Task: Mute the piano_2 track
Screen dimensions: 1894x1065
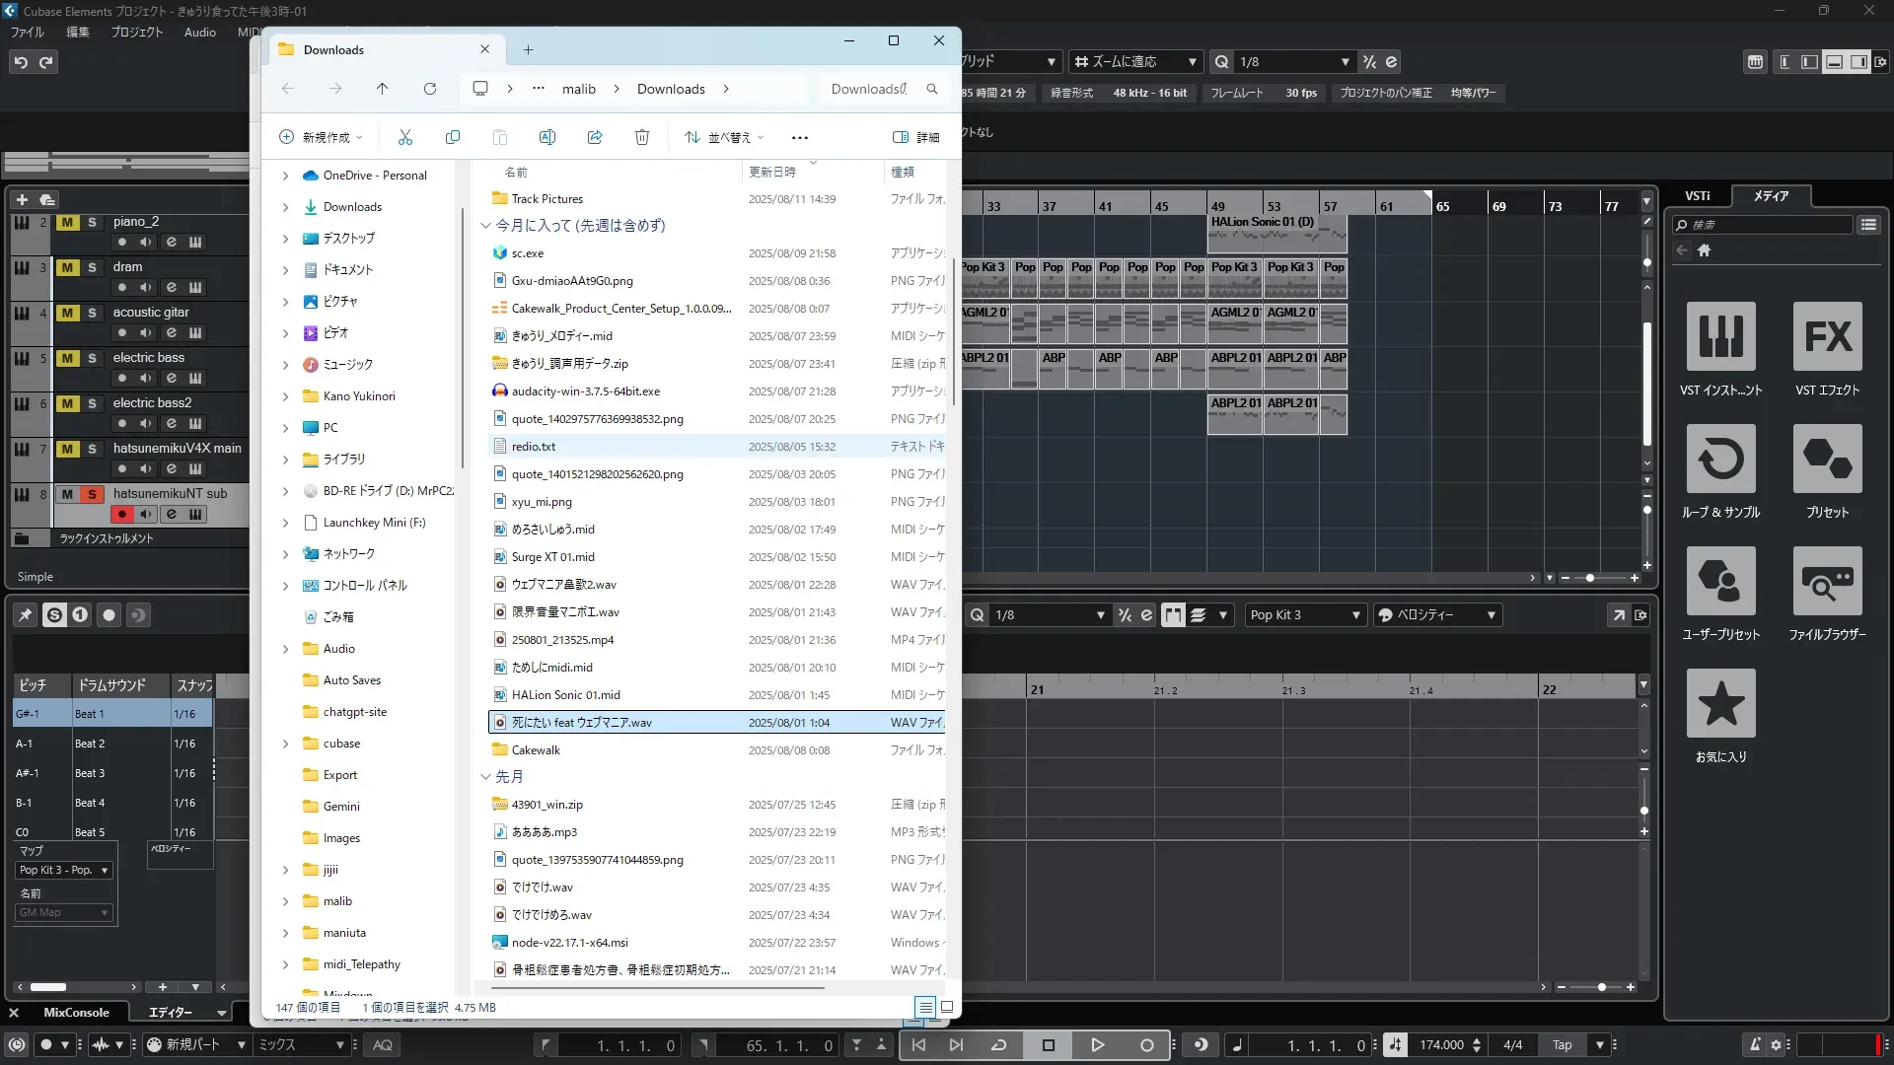Action: (x=67, y=222)
